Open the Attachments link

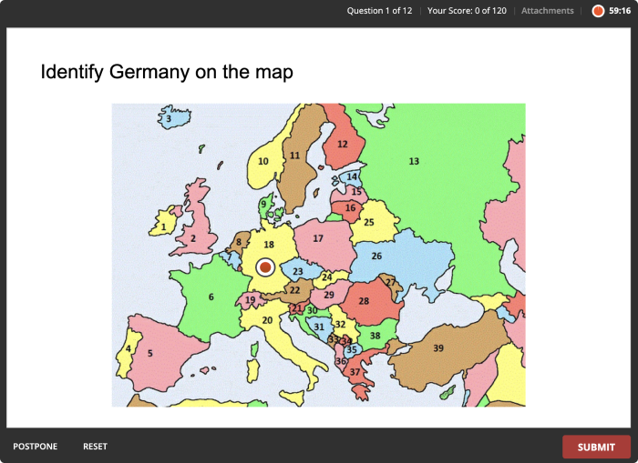[547, 11]
